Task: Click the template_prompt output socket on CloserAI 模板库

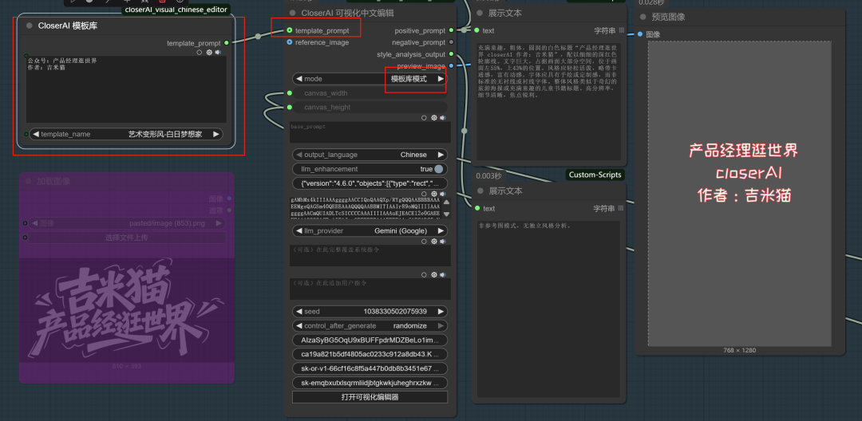Action: (227, 43)
